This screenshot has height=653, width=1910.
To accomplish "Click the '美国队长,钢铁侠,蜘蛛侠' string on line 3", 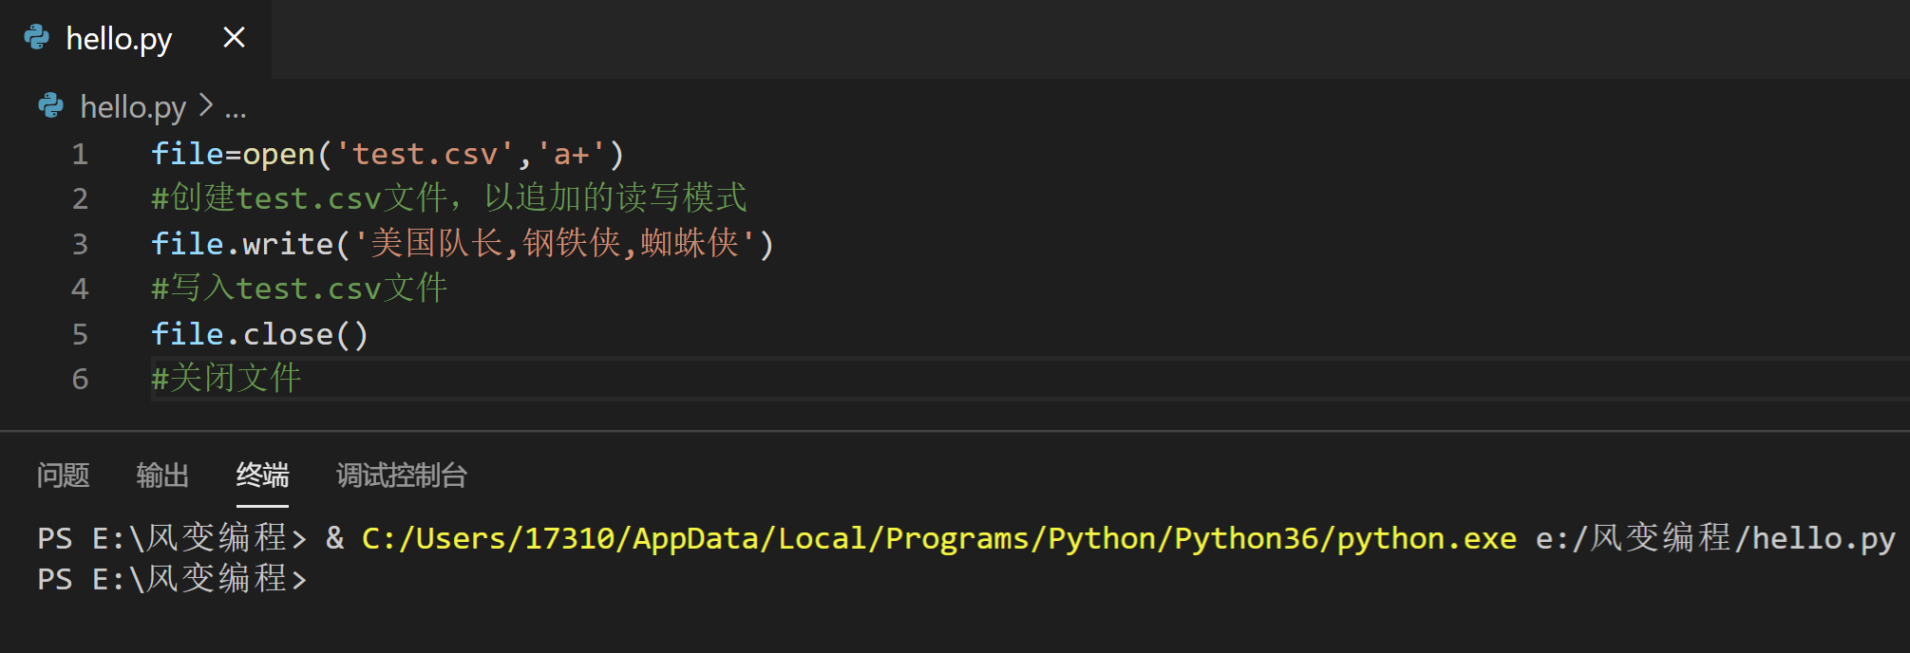I will 555,244.
